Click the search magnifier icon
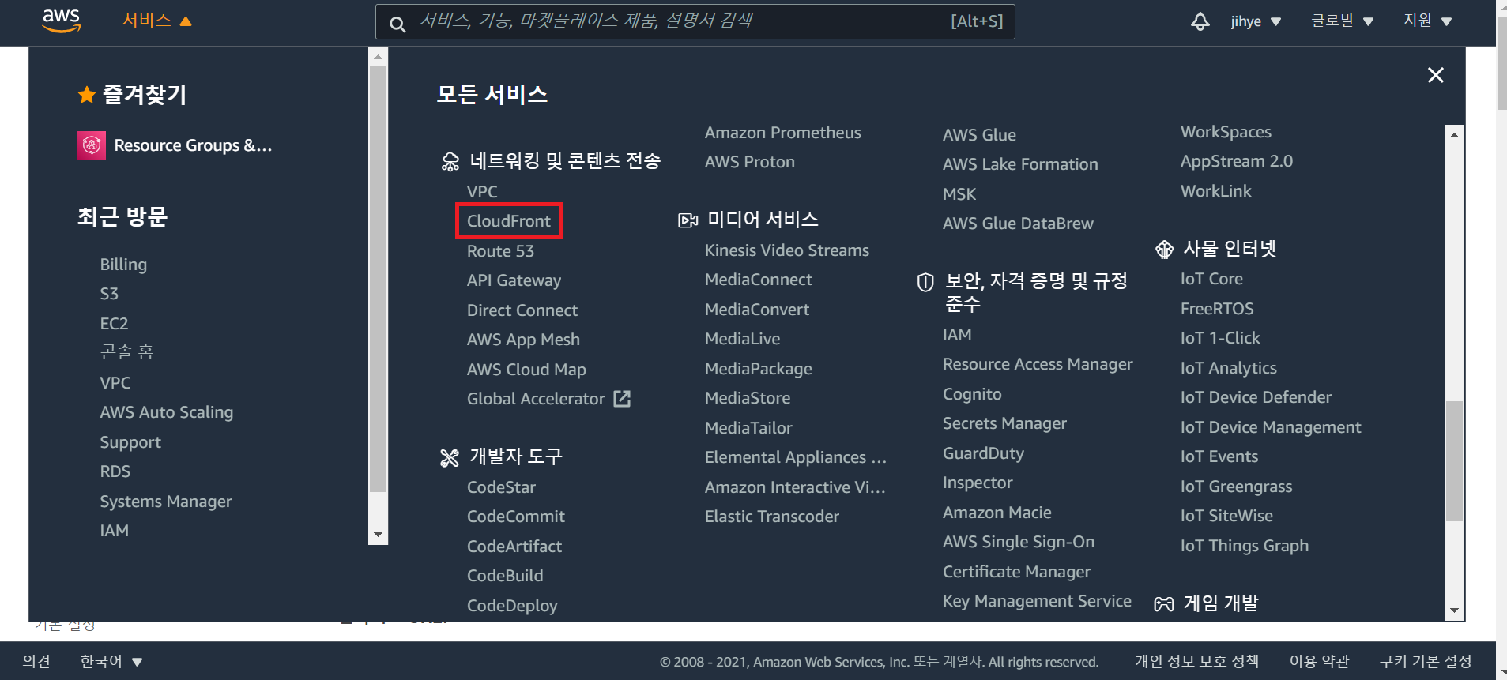 tap(397, 24)
